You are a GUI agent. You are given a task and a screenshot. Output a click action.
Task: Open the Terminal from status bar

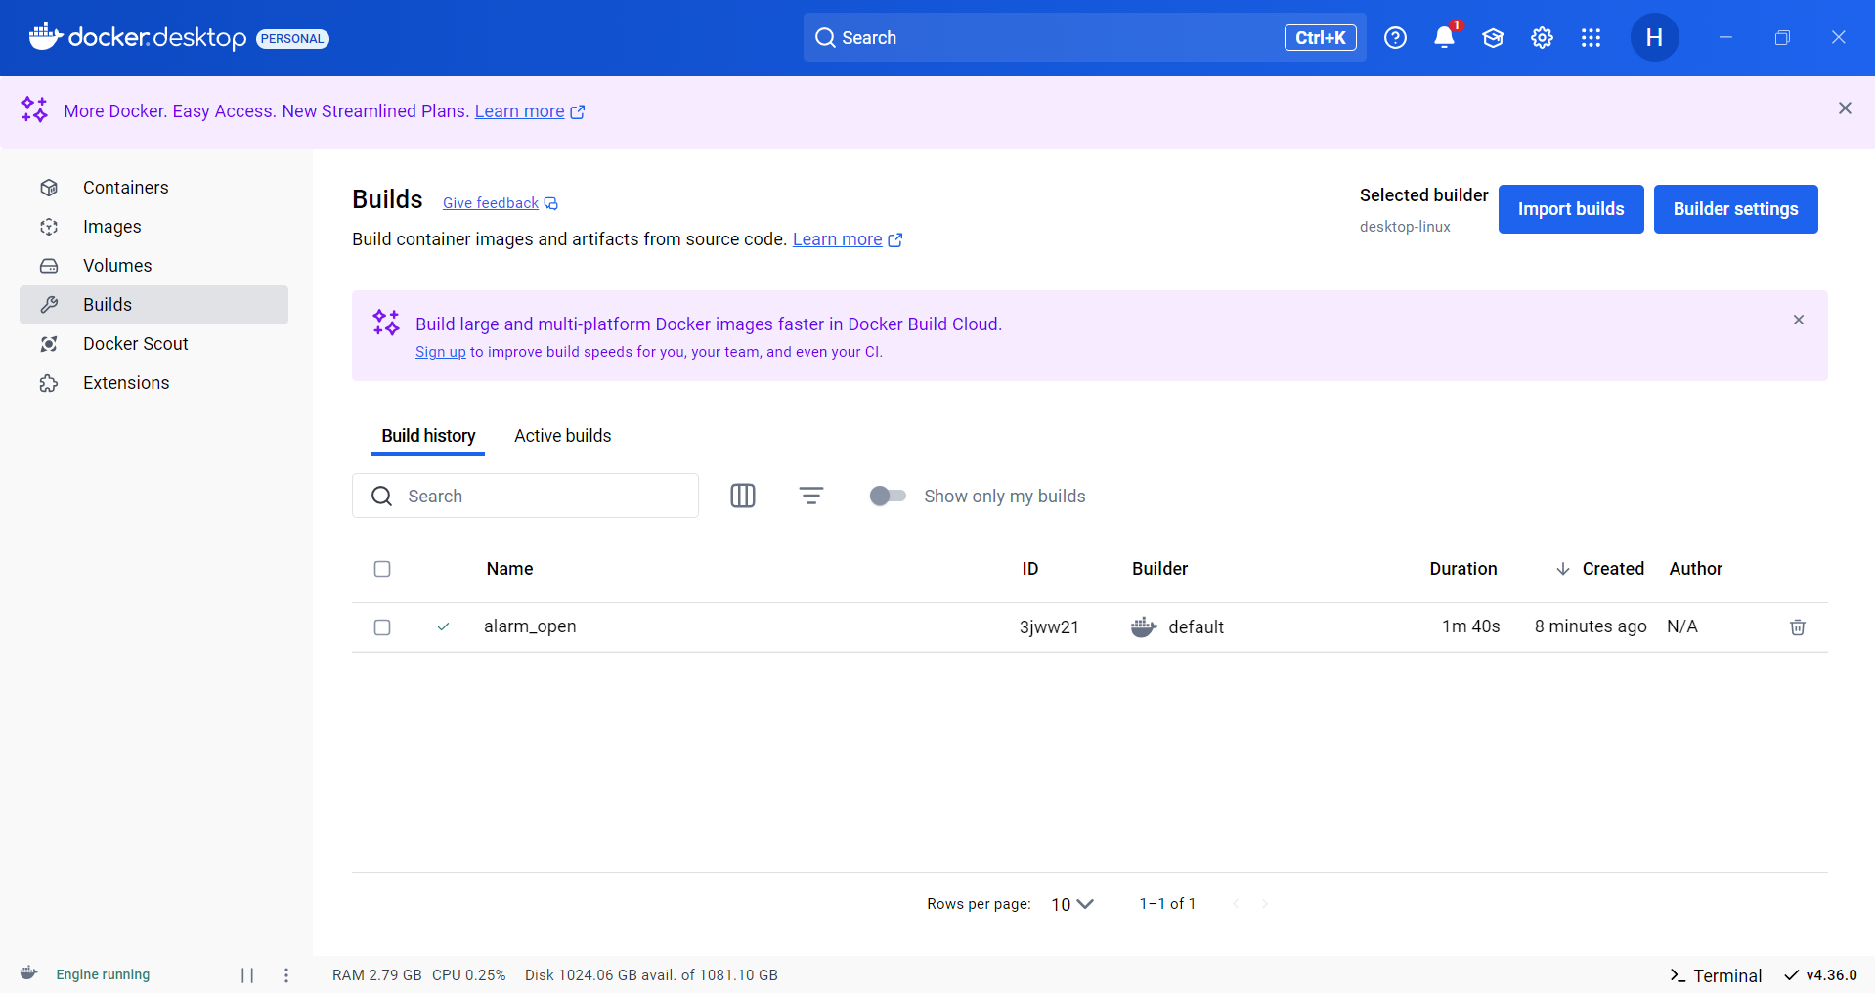[1716, 975]
